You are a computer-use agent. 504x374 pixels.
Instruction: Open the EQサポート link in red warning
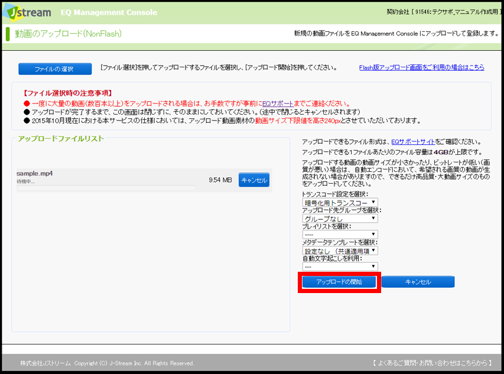(x=275, y=103)
